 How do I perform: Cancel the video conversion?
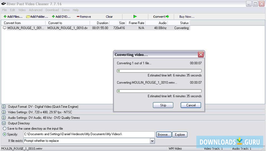(x=191, y=105)
